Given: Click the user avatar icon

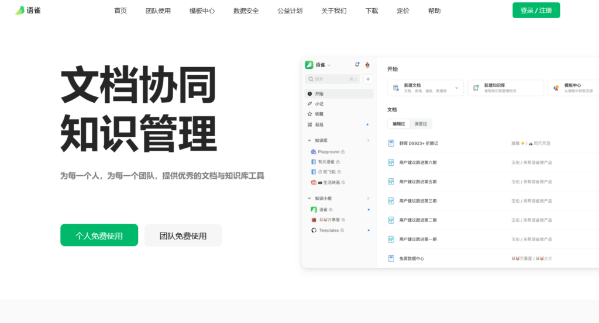Looking at the screenshot, I should tap(367, 65).
